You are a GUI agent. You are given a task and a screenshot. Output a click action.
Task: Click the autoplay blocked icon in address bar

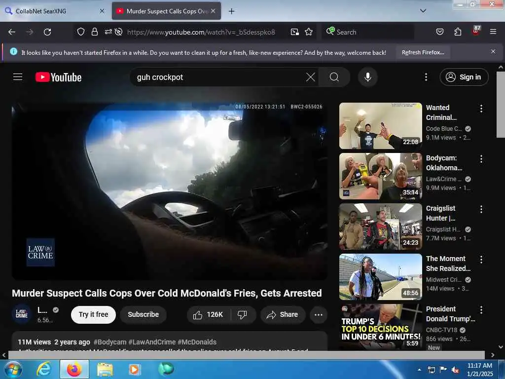pos(118,32)
